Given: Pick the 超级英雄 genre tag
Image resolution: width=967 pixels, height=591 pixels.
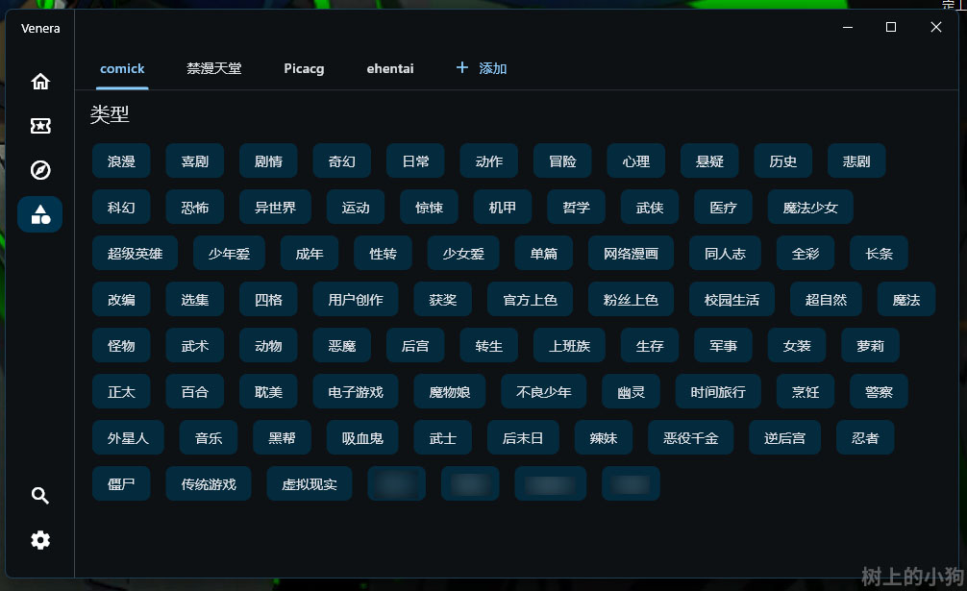Looking at the screenshot, I should tap(135, 254).
